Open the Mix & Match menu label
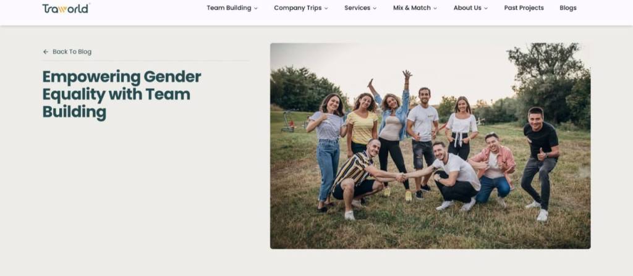Screen dimensions: 633x276 point(412,7)
